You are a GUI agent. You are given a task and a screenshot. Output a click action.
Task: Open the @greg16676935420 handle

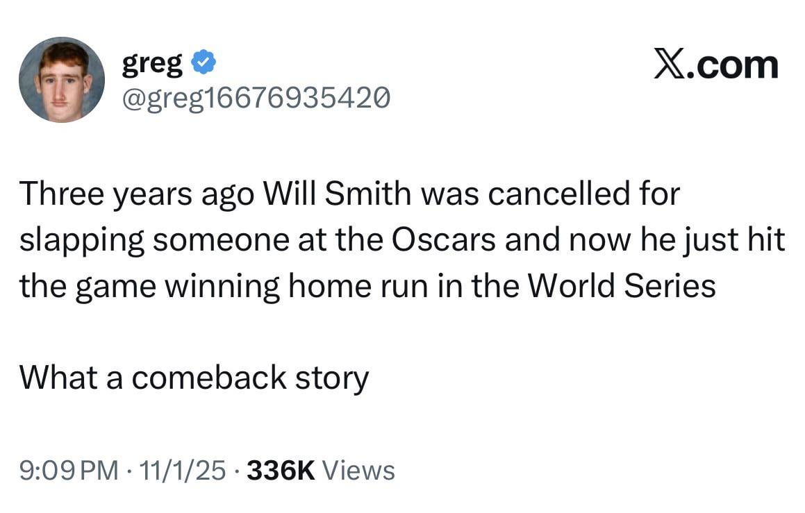point(256,98)
